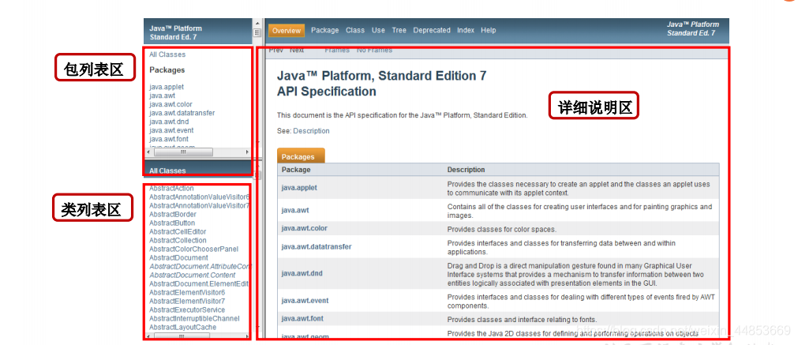798x345 pixels.
Task: Select the orange Packages tab above the table
Action: [300, 156]
